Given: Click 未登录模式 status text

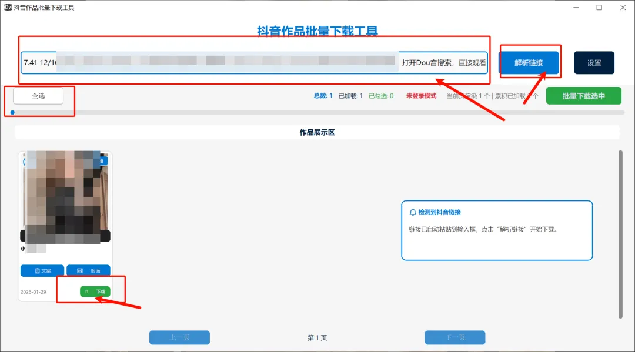Looking at the screenshot, I should tap(421, 96).
